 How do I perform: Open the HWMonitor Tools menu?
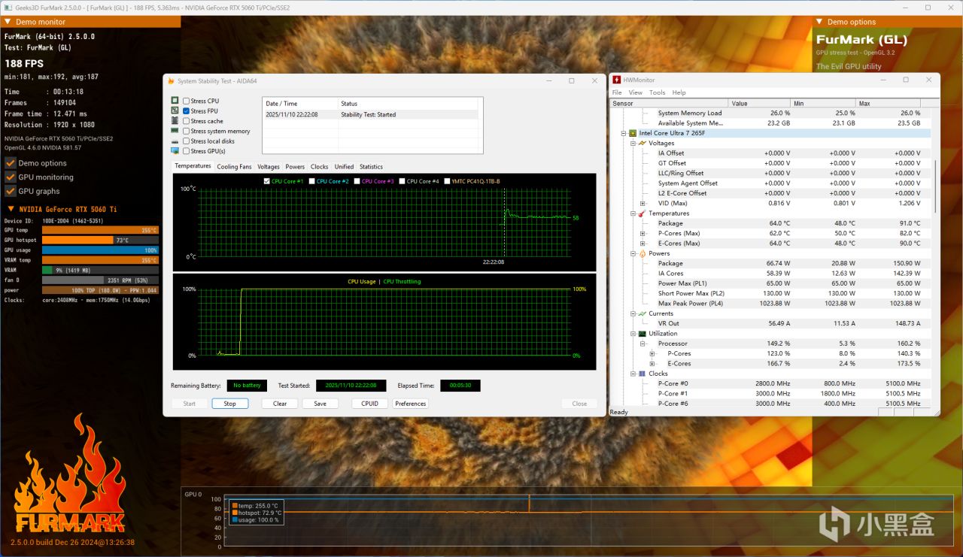(658, 92)
